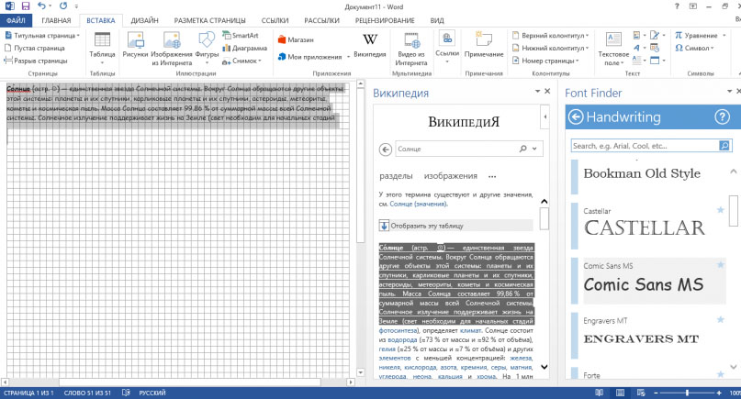The width and height of the screenshot is (741, 399).
Task: Open the Фигуры shapes gallery
Action: (207, 50)
